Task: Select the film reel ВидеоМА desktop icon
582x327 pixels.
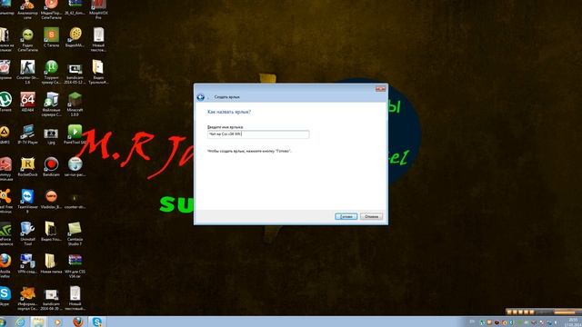Action: pos(75,37)
